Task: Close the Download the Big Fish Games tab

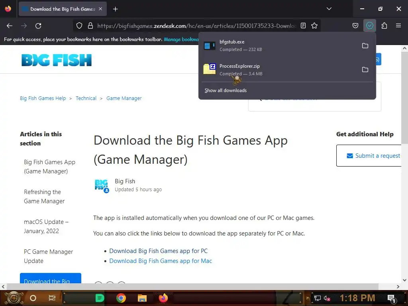Action: (x=100, y=9)
